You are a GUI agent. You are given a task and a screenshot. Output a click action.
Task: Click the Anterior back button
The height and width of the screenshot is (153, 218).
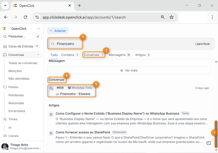coord(58,31)
